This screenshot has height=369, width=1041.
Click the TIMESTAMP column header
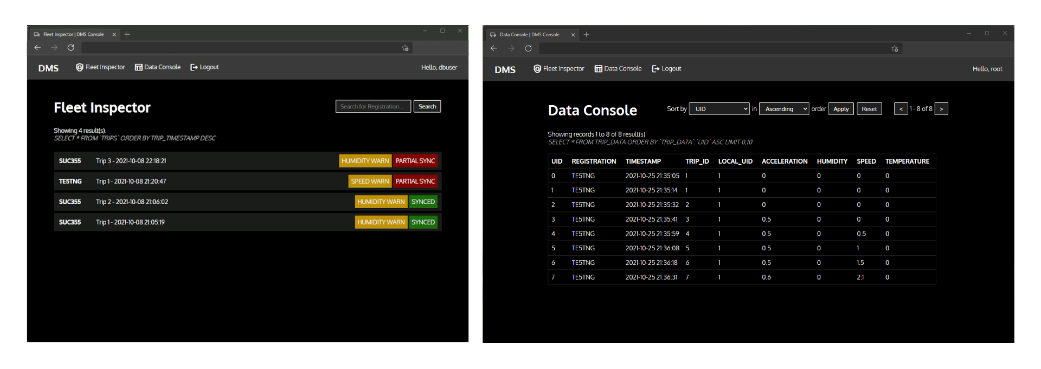click(x=643, y=161)
